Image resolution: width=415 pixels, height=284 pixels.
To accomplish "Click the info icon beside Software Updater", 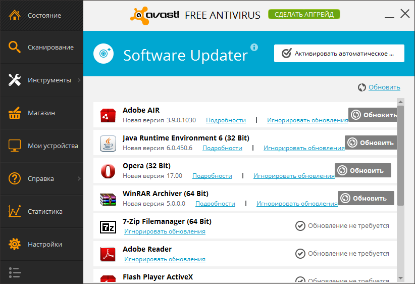I will (x=254, y=47).
